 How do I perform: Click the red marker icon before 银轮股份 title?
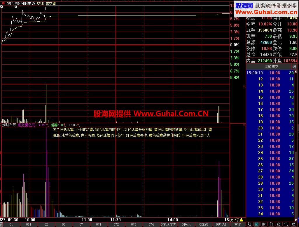[3, 3]
